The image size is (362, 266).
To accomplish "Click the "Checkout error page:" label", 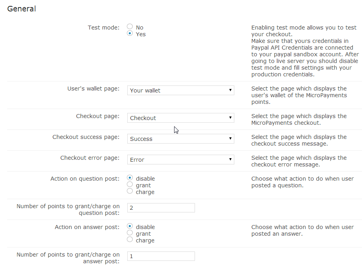I will (90, 158).
